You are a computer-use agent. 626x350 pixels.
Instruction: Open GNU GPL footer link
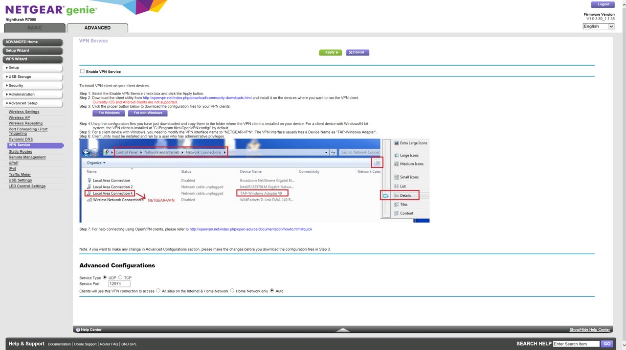pyautogui.click(x=129, y=344)
